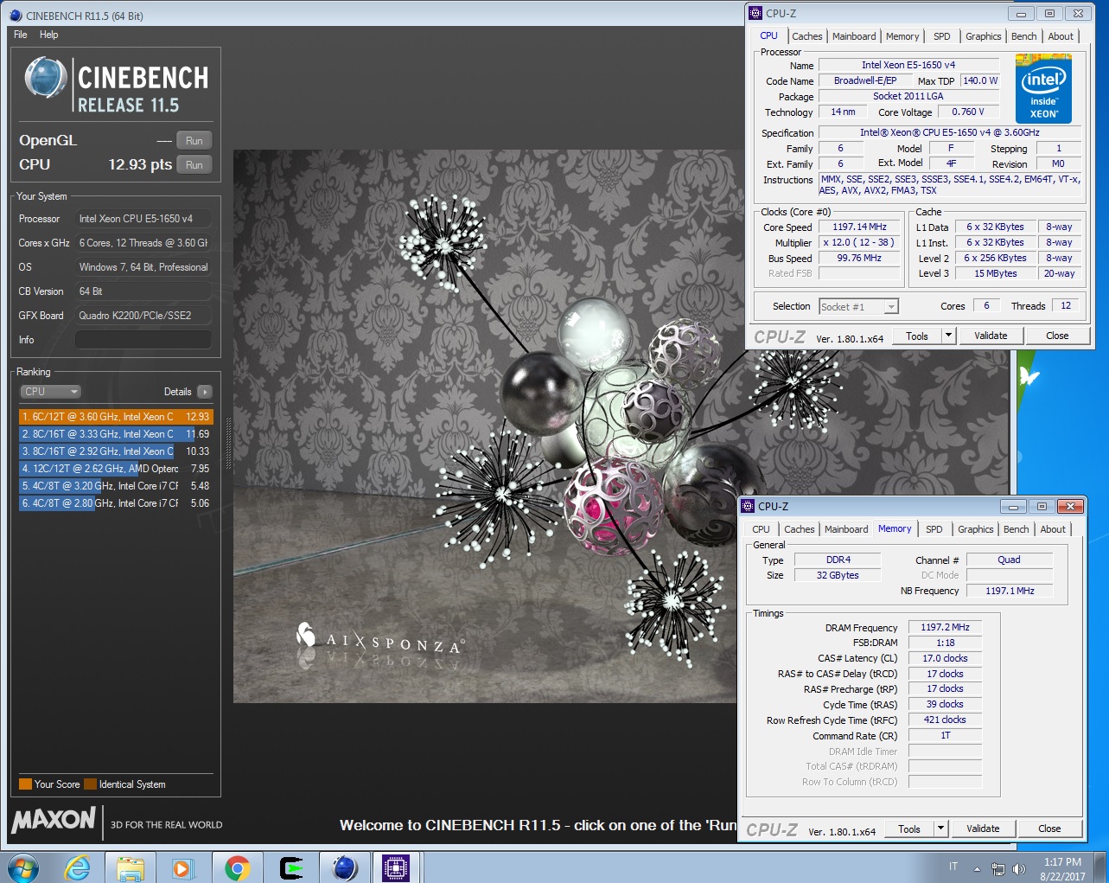Image resolution: width=1109 pixels, height=883 pixels.
Task: Click the network tray icon
Action: coord(998,868)
